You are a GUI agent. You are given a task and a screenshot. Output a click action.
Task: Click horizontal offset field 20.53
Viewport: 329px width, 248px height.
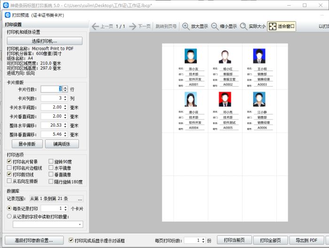(x=52, y=125)
